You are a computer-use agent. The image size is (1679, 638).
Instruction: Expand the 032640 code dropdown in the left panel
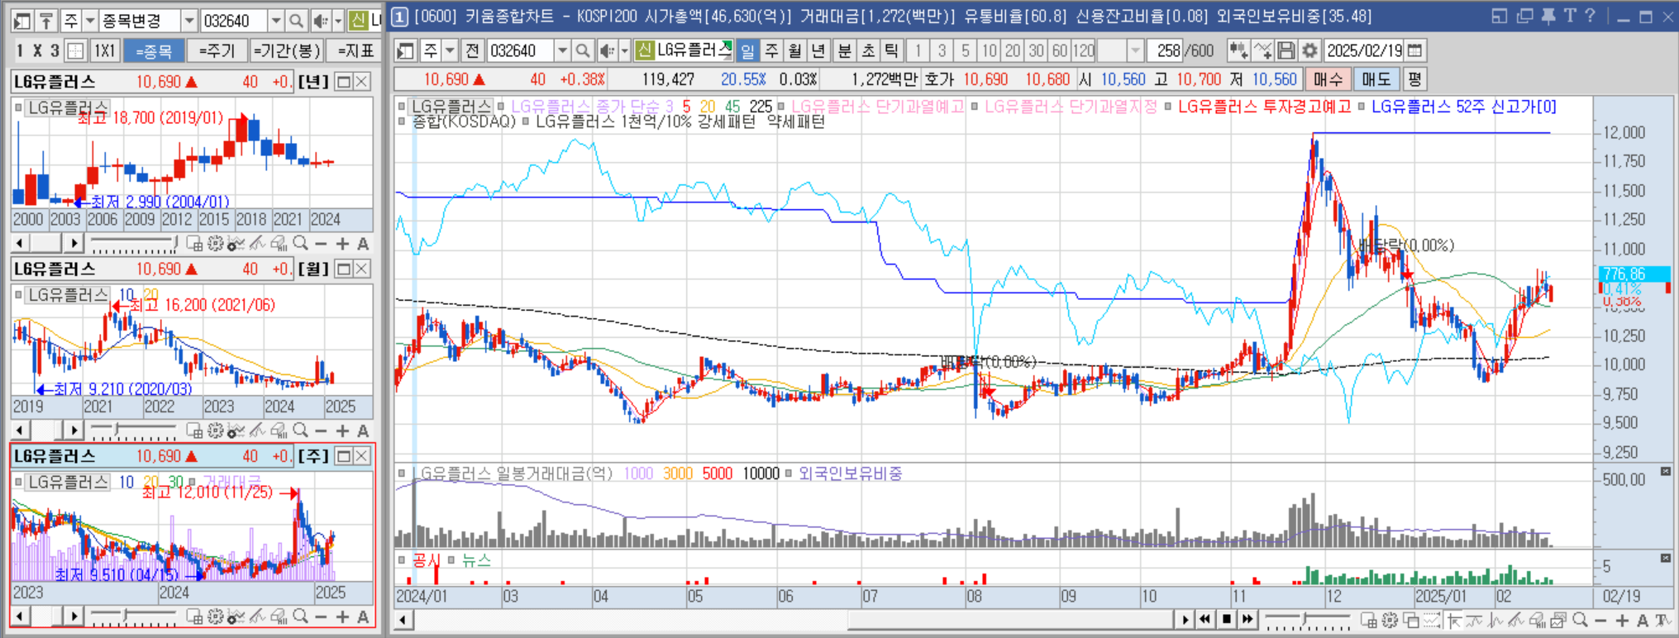pyautogui.click(x=276, y=21)
